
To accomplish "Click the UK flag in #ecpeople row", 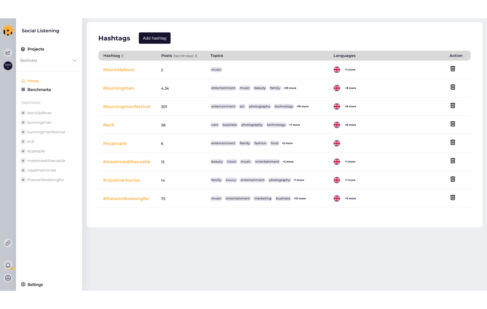I will tap(337, 143).
